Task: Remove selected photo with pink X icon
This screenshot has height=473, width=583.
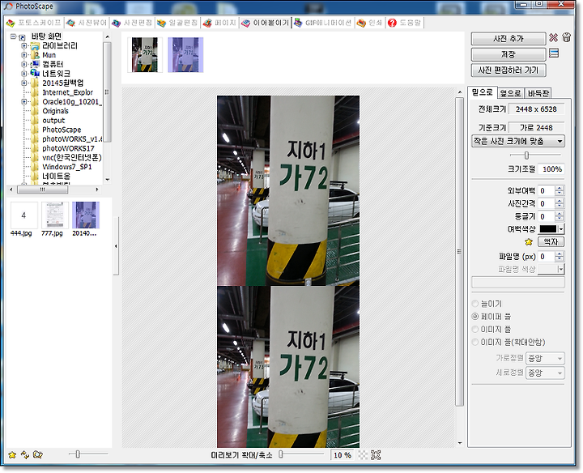Action: (553, 37)
